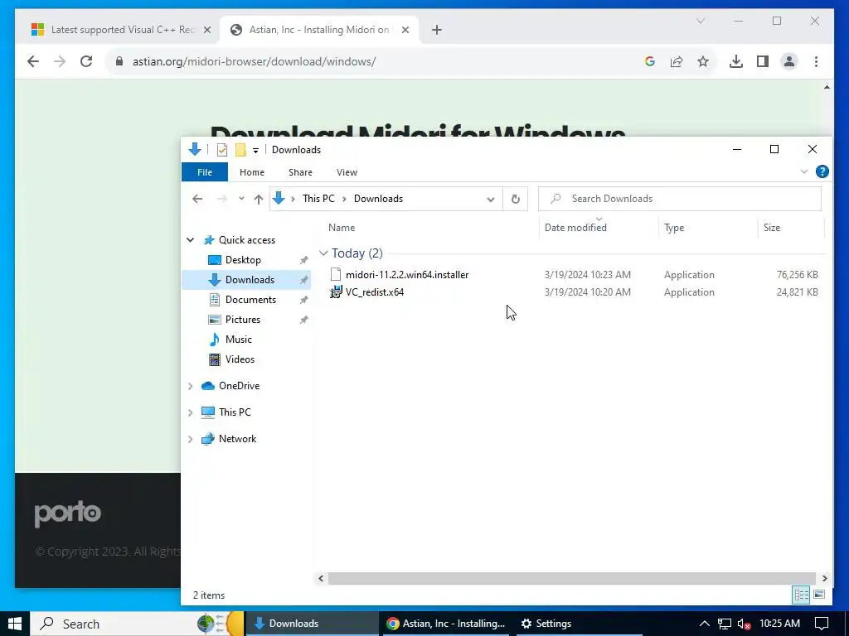Switch to Large icons view
This screenshot has width=849, height=636.
[819, 595]
